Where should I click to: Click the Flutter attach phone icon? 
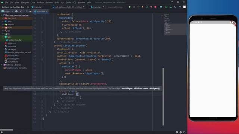(x=147, y=7)
